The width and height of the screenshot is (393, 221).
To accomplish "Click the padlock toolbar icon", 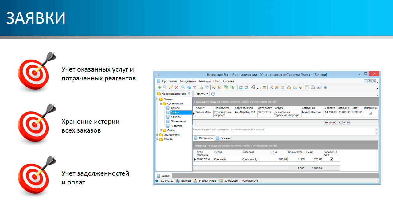I will [289, 87].
